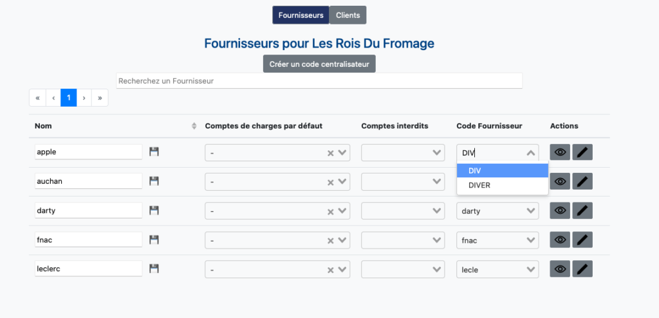Sort the table by Nom column
Viewport: 659px width, 318px height.
coord(194,126)
